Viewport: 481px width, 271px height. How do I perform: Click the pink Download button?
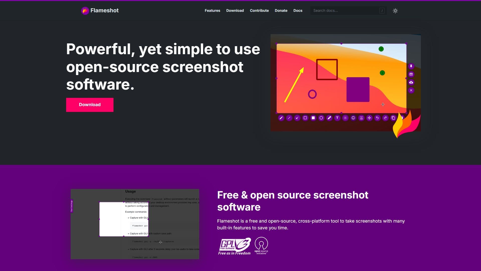90,105
